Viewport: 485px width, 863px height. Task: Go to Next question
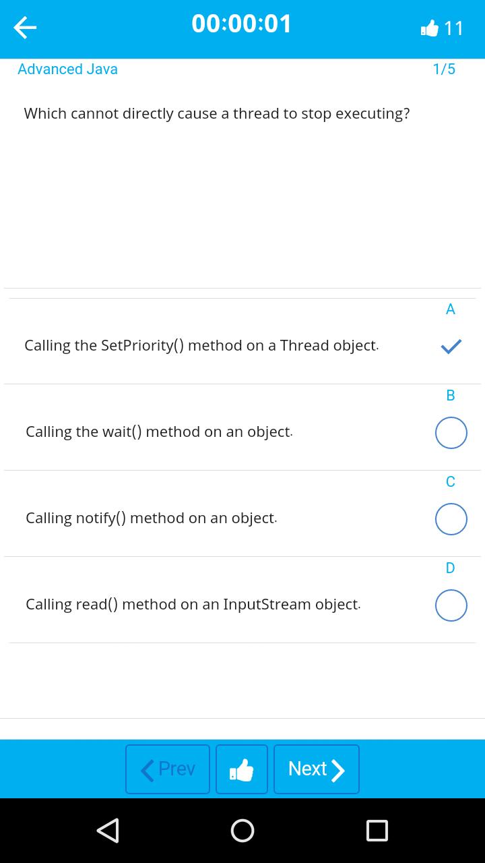[316, 769]
